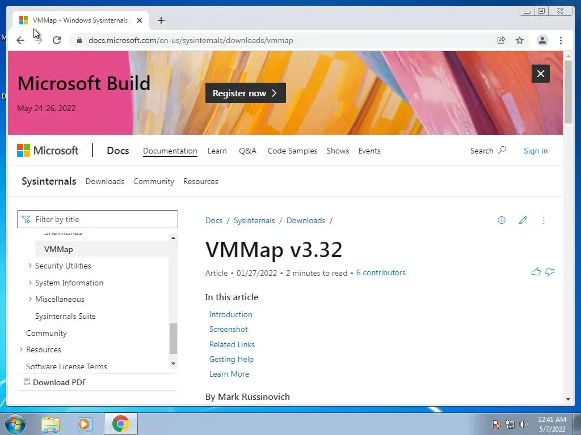
Task: Go back to the previous page
Action: [20, 40]
